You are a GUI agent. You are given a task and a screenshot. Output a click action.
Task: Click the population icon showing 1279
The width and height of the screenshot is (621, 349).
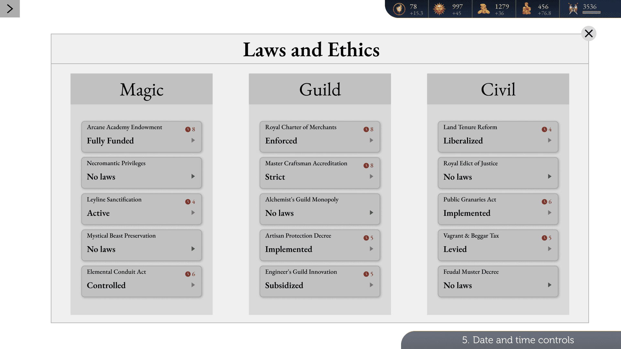click(x=484, y=9)
